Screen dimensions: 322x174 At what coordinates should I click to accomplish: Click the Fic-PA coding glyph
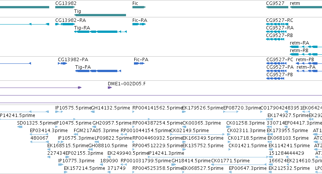pyautogui.click(x=139, y=63)
